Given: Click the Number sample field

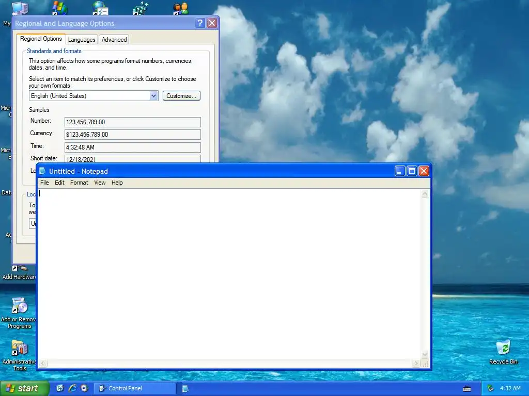Looking at the screenshot, I should pyautogui.click(x=133, y=122).
